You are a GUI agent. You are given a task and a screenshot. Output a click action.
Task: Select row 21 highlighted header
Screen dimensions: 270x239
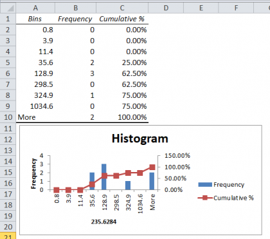[x=8, y=236]
